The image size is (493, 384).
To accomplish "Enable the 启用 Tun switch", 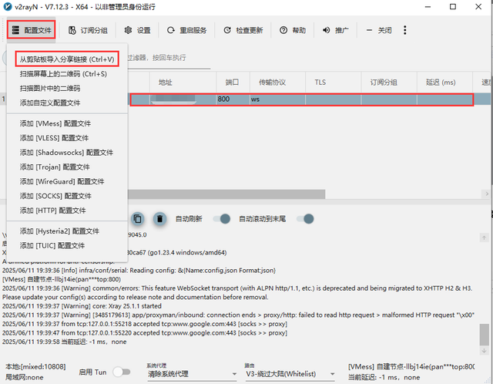I will click(x=122, y=372).
